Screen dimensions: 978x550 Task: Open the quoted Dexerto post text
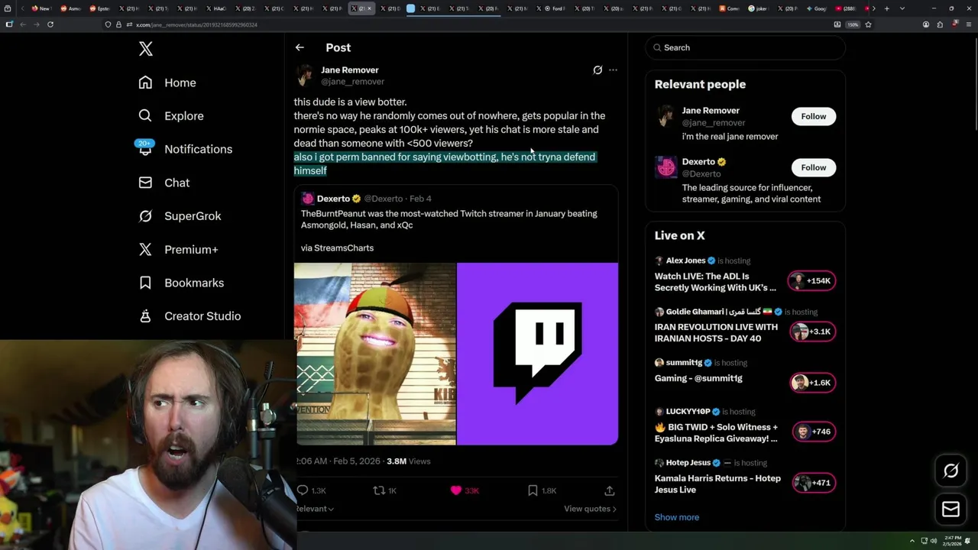(x=449, y=219)
